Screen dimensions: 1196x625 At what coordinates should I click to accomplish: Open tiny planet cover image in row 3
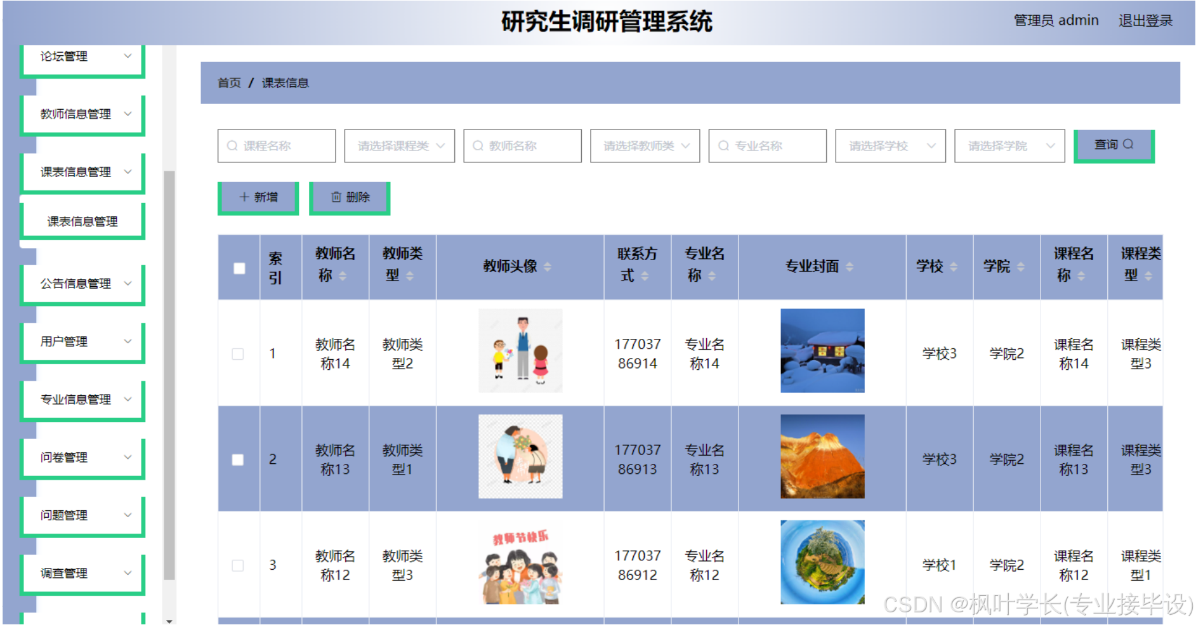tap(822, 563)
